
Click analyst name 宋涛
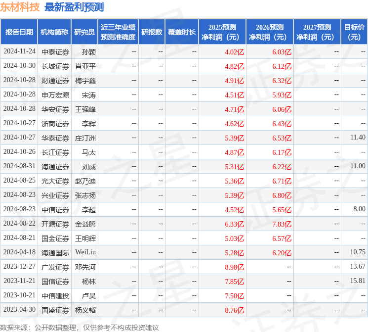[x=89, y=95]
